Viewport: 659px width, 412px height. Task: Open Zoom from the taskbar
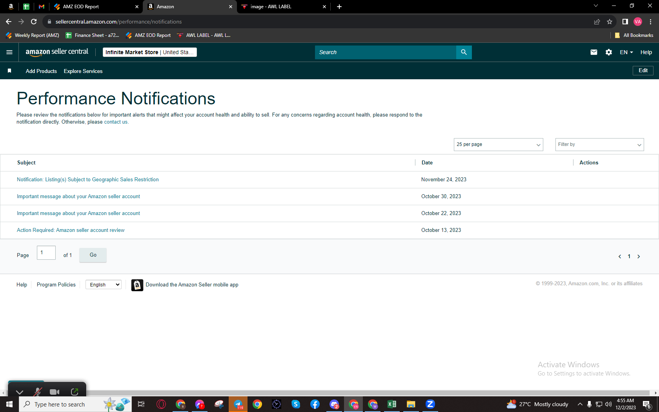[430, 404]
